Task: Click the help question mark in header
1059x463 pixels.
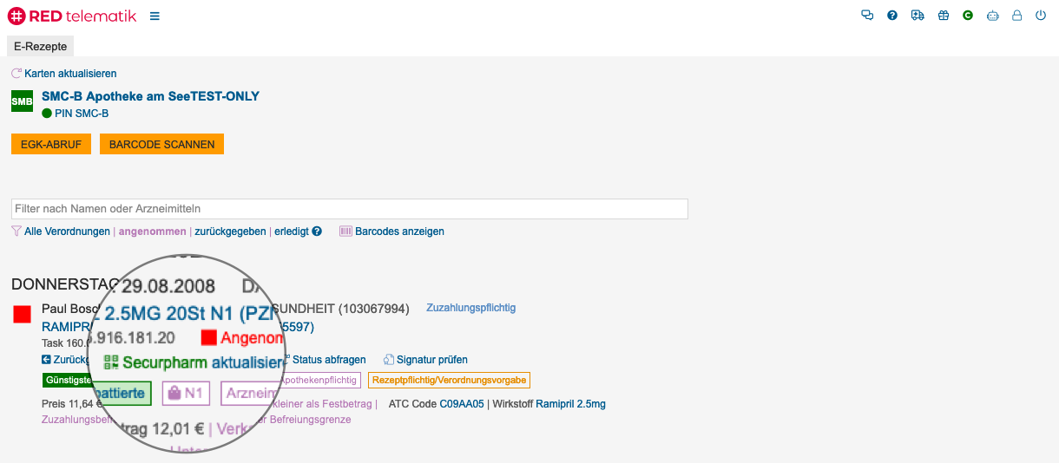Action: tap(892, 16)
